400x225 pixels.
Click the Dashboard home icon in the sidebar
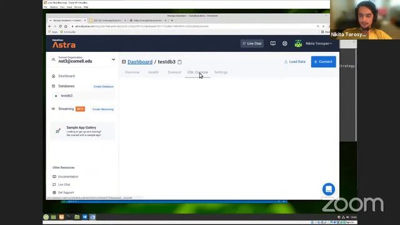coord(54,76)
